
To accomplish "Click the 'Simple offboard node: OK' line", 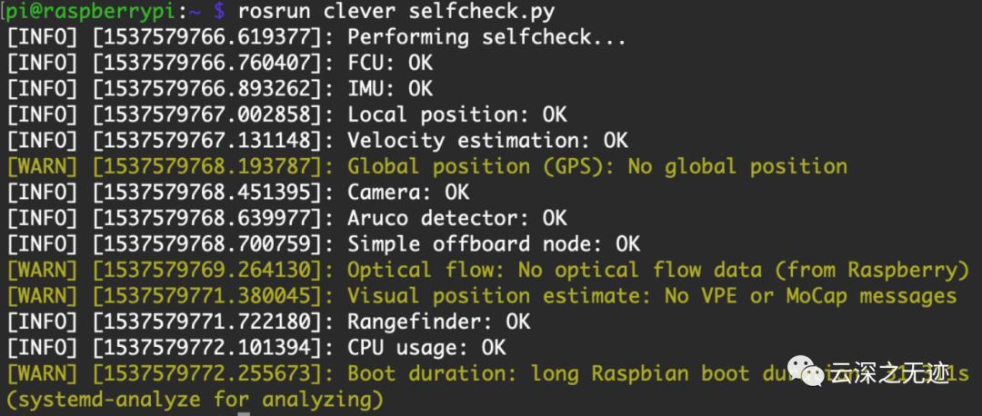I will click(494, 244).
